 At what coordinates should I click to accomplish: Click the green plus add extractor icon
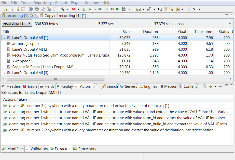(x=210, y=86)
